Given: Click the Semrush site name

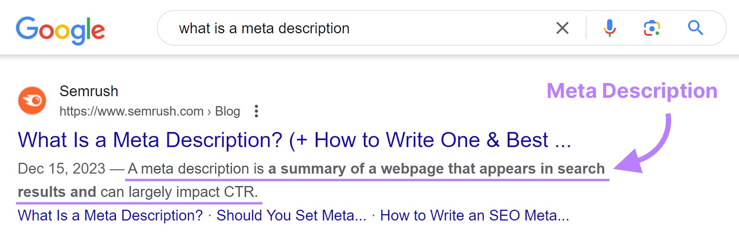Looking at the screenshot, I should tap(89, 91).
